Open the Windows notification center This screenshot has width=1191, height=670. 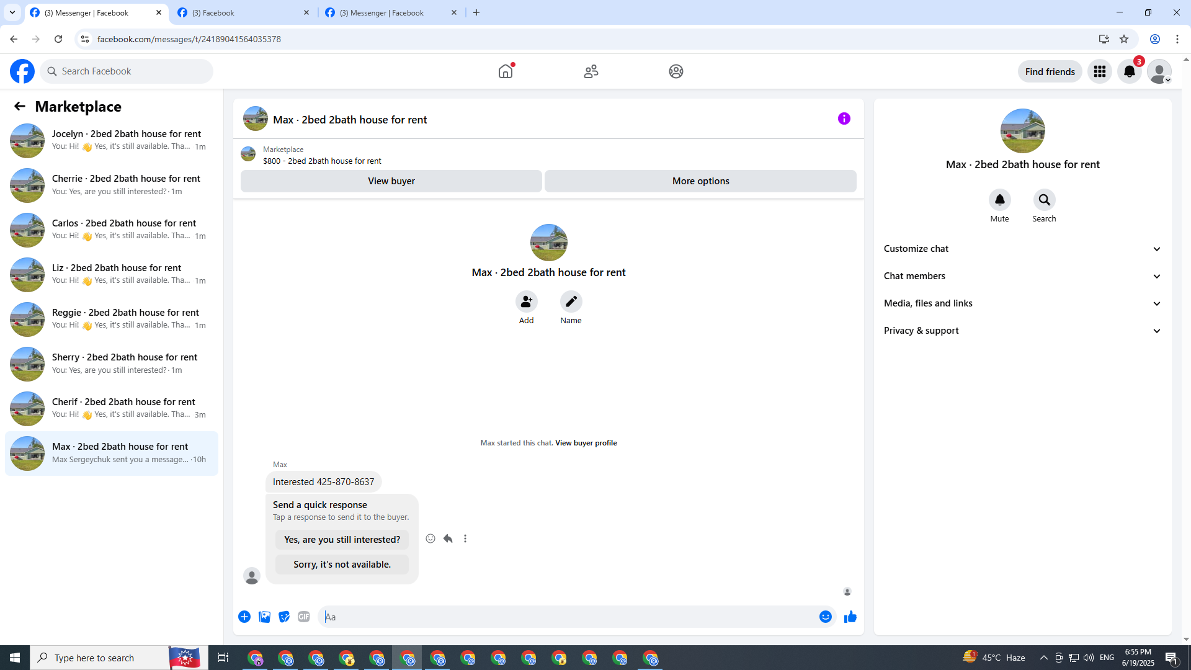(1172, 658)
